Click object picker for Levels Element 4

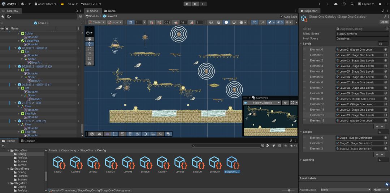tap(386, 71)
